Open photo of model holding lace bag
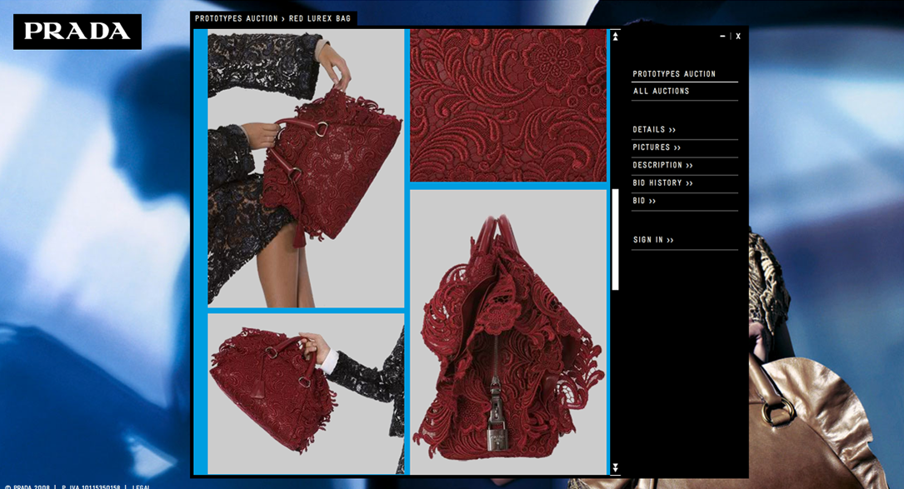The width and height of the screenshot is (904, 489). click(x=306, y=168)
